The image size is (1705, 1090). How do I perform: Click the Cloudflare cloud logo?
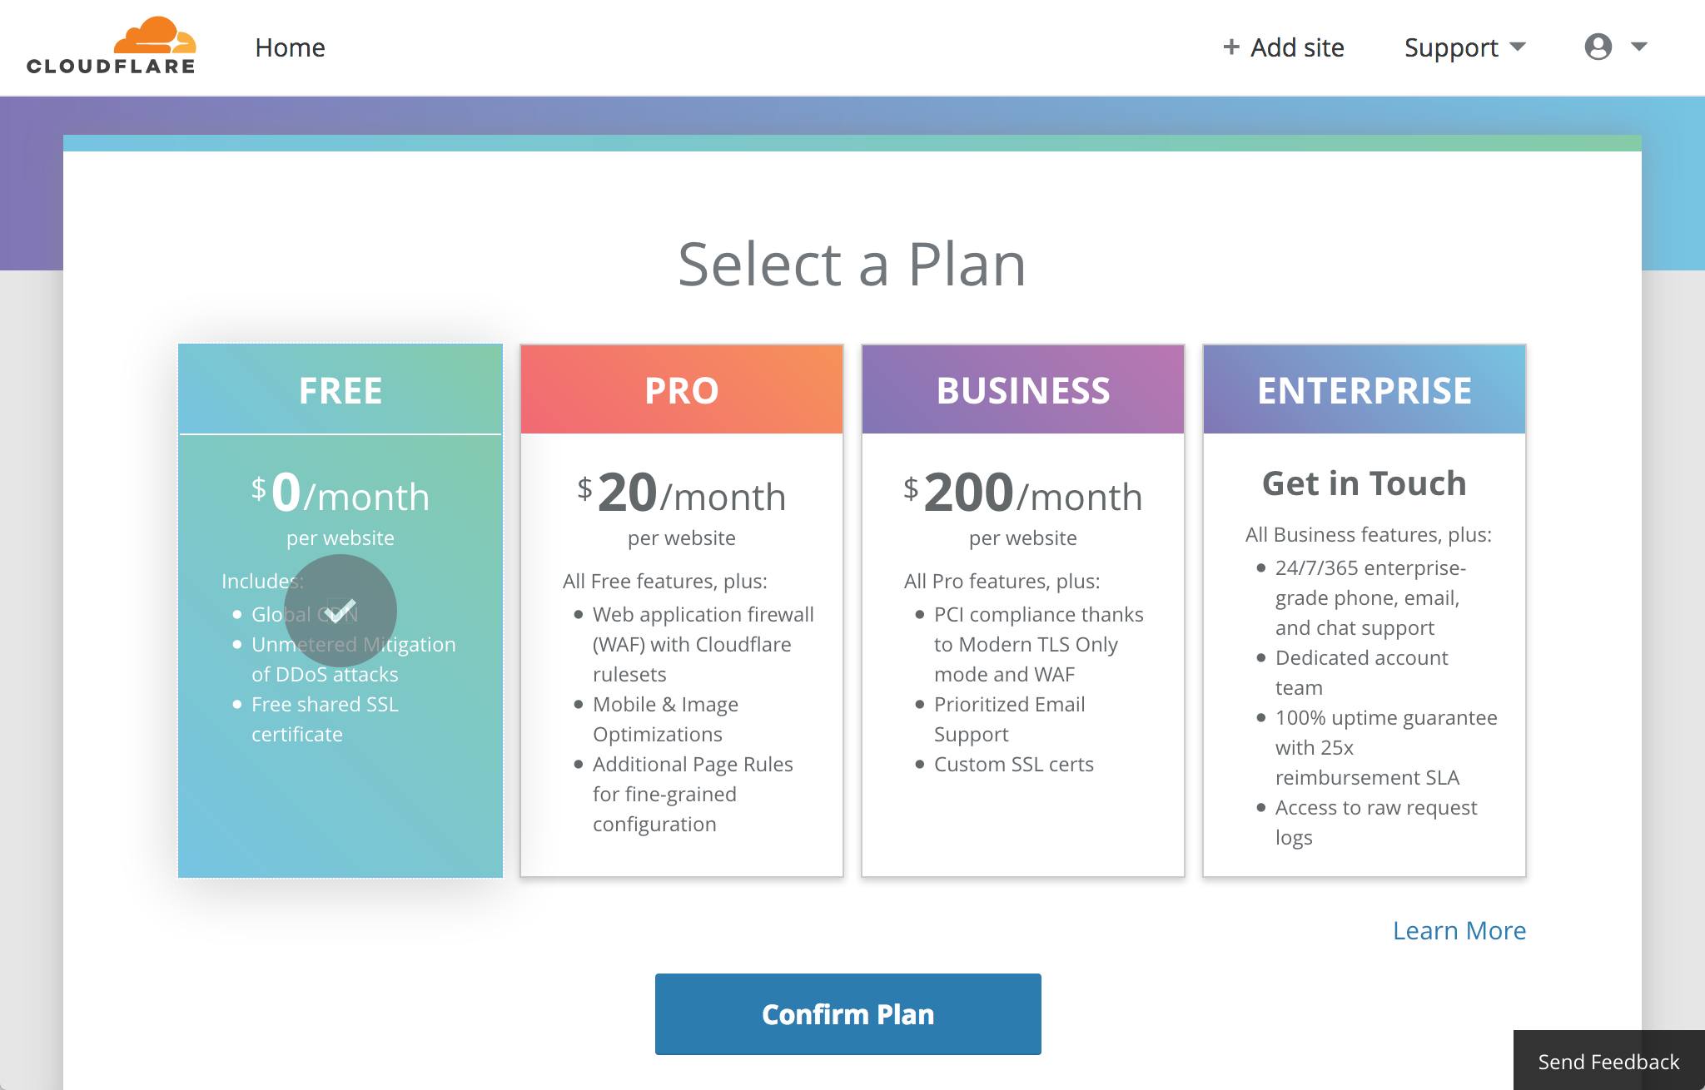point(154,35)
